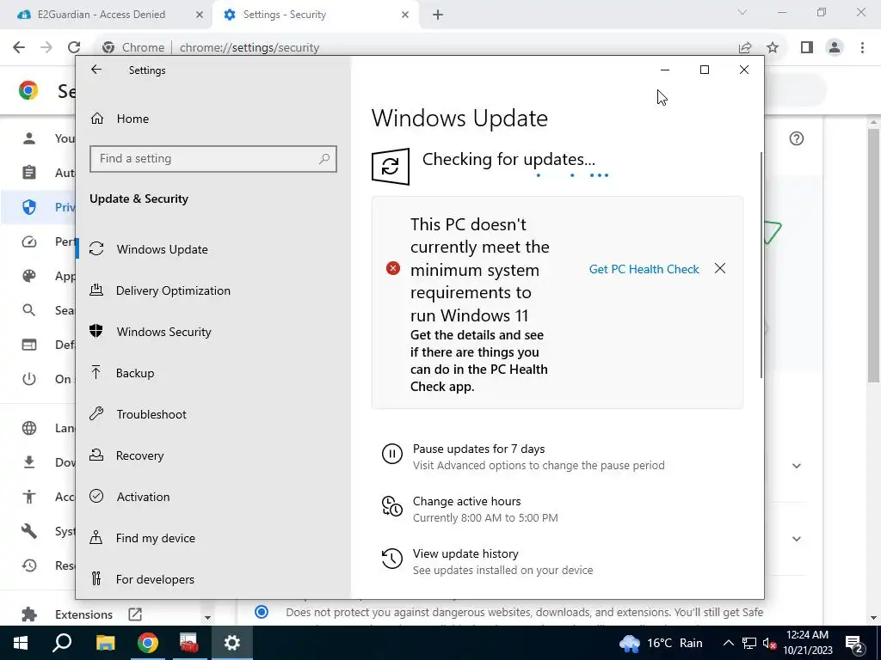Click the update history icon

pyautogui.click(x=392, y=559)
